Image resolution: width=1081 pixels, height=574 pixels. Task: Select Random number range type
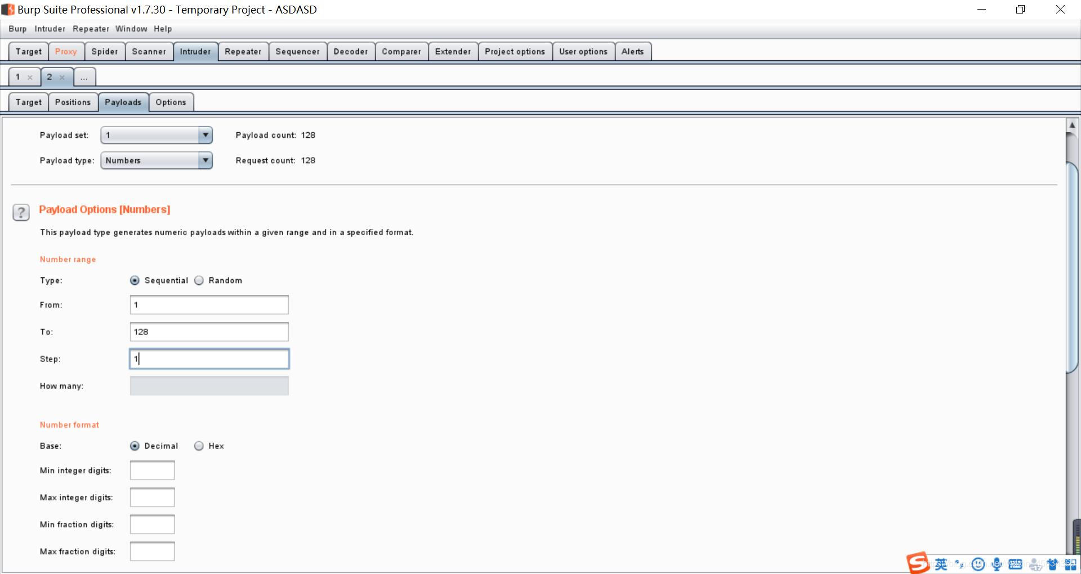199,280
